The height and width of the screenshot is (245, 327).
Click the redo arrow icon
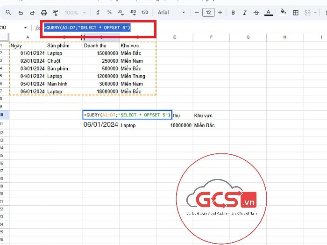point(32,13)
